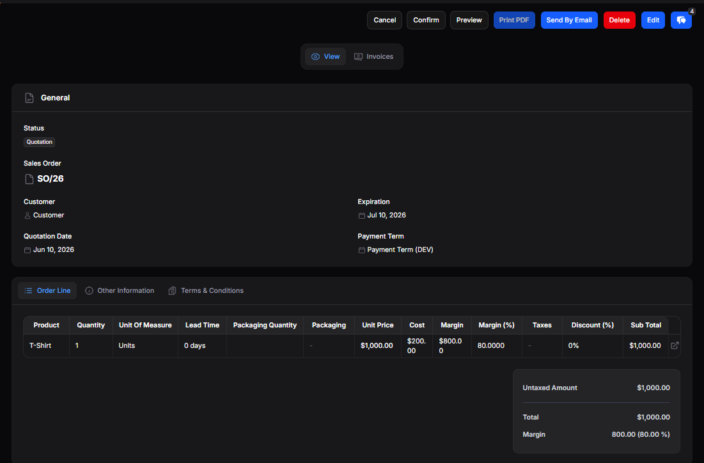The image size is (704, 463).
Task: Switch to the Invoices tab
Action: coord(373,56)
